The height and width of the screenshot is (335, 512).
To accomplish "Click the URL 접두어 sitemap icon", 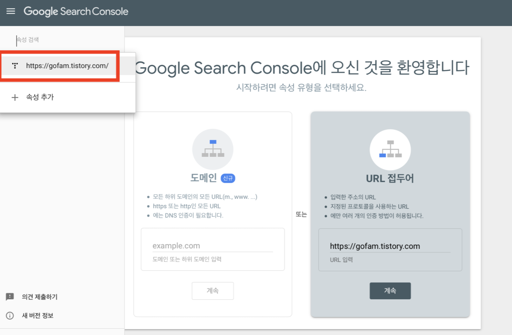I will pyautogui.click(x=390, y=149).
